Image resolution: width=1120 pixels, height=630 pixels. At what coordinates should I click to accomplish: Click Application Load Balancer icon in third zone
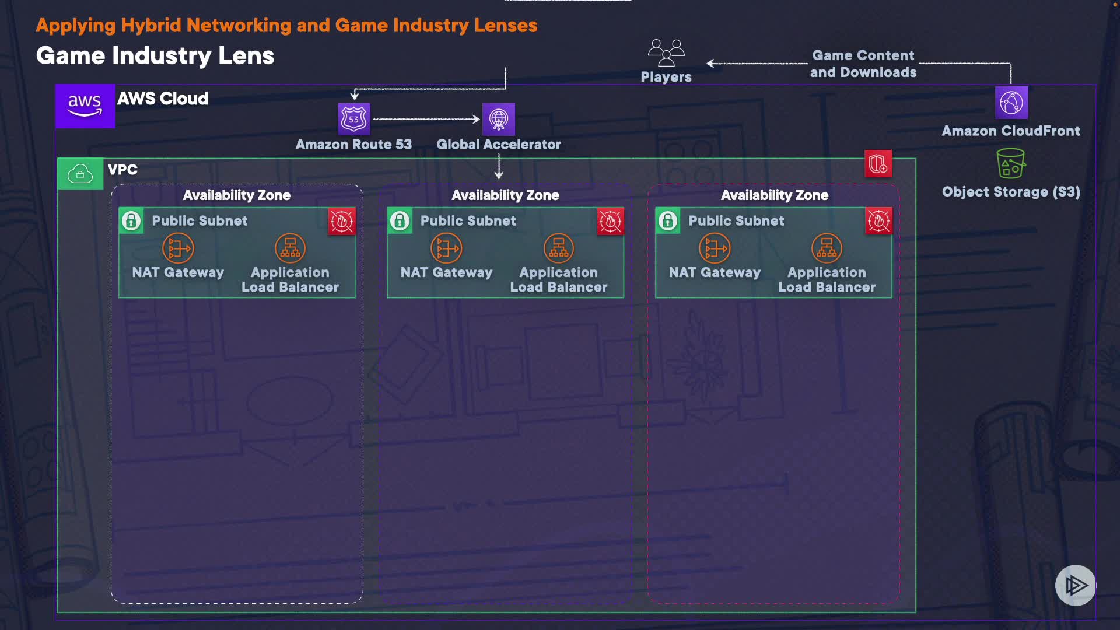(827, 249)
